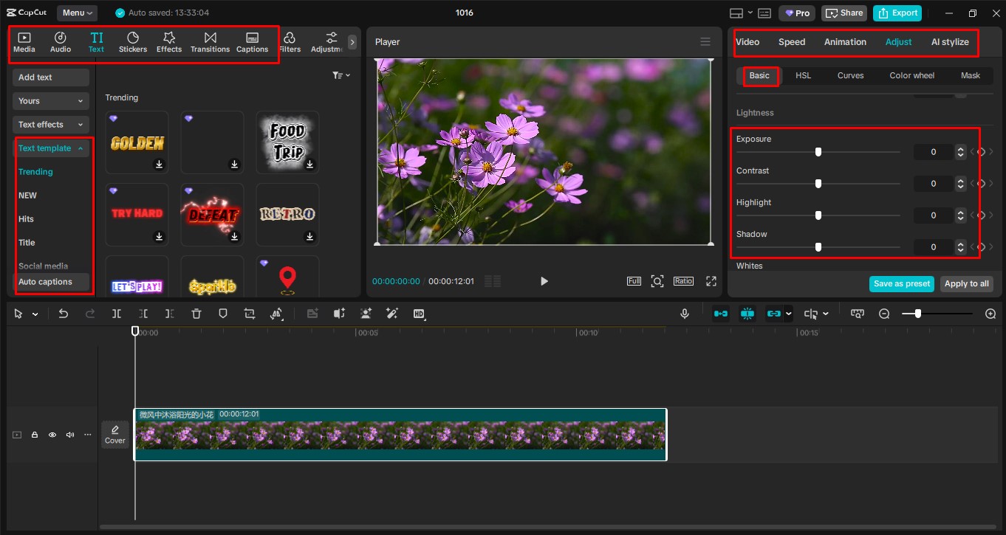The width and height of the screenshot is (1006, 535).
Task: Hide the video track with eye icon
Action: pyautogui.click(x=52, y=435)
